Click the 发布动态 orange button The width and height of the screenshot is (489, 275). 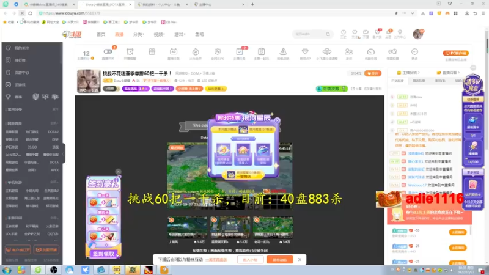[x=280, y=259]
